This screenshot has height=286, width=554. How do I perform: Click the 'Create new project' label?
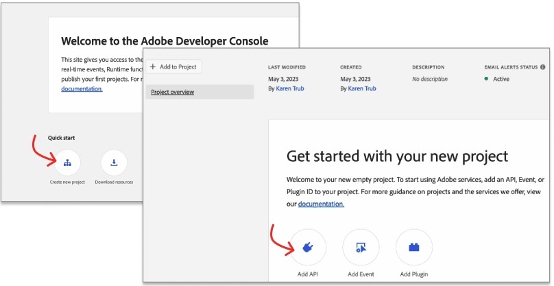[x=67, y=182]
